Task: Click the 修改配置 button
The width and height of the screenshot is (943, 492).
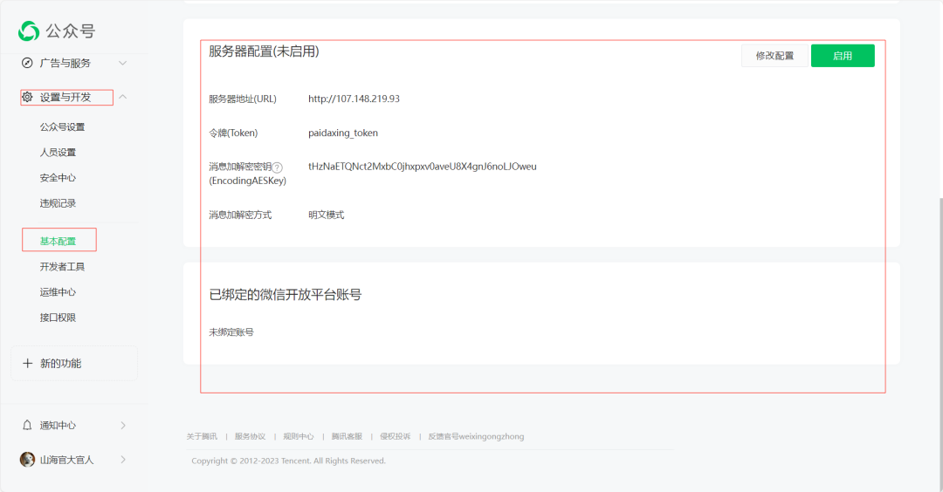Action: pyautogui.click(x=774, y=56)
